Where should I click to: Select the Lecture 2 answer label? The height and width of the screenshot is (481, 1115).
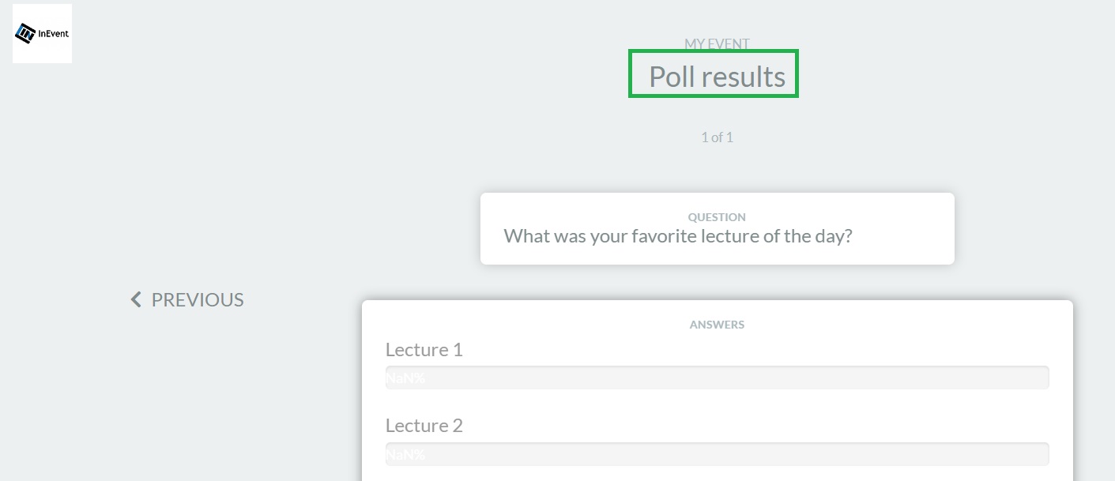click(424, 426)
